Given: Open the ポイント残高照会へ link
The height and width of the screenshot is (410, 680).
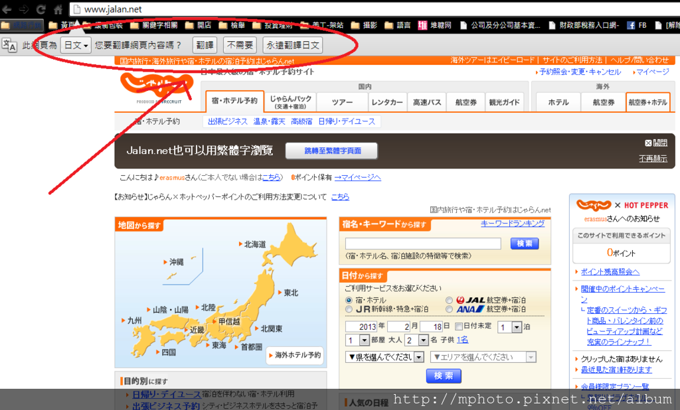Looking at the screenshot, I should pos(610,272).
